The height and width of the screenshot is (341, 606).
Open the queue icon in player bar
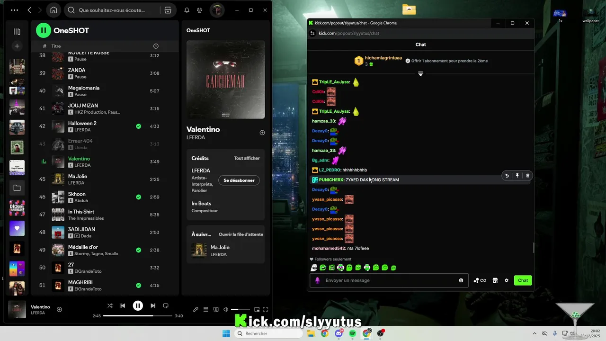click(206, 310)
